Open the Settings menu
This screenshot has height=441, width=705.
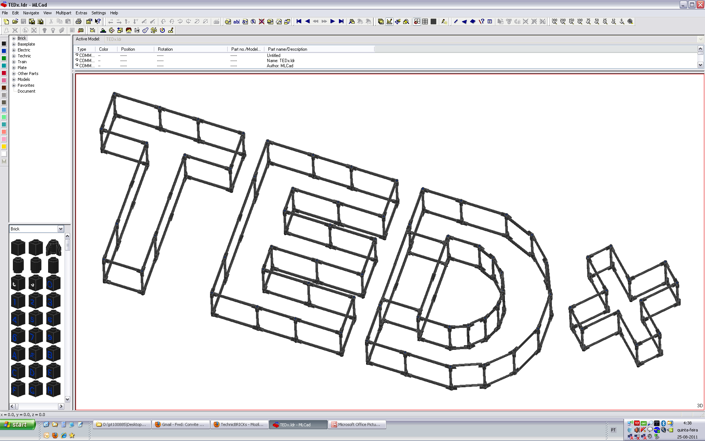click(x=98, y=13)
